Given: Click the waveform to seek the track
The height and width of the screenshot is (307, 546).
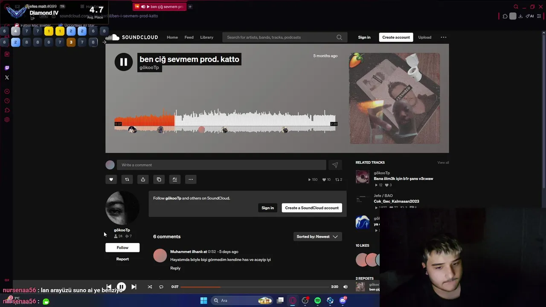Looking at the screenshot, I should (x=225, y=121).
